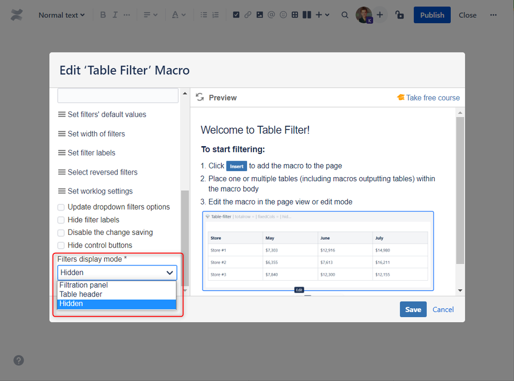Expand Set width of filters
The height and width of the screenshot is (381, 514).
click(92, 134)
